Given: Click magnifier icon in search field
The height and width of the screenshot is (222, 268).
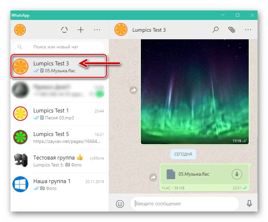Looking at the screenshot, I should [20, 47].
